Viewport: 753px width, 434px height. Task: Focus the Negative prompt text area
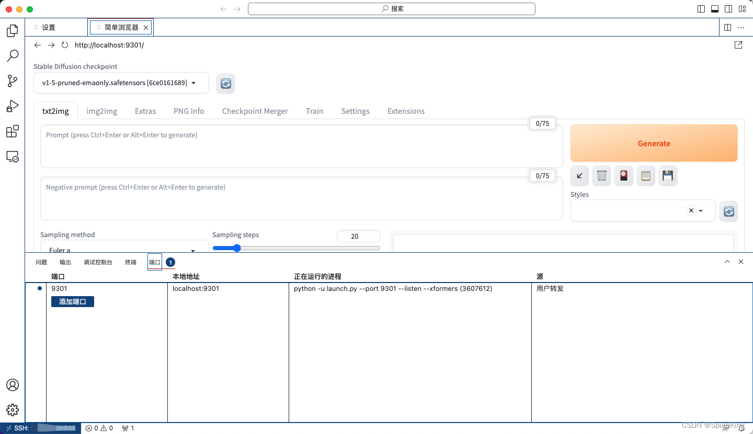click(302, 198)
